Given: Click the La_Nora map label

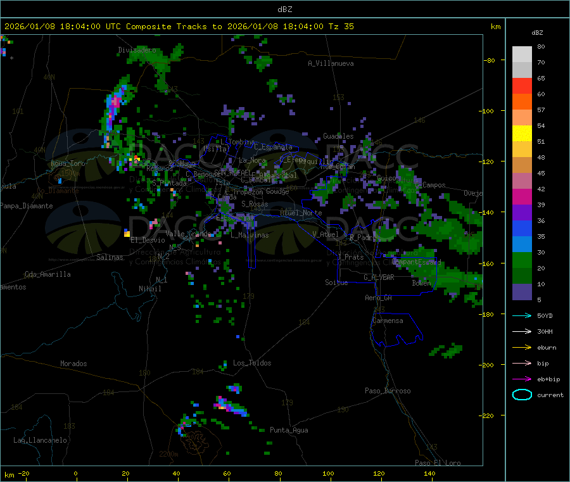Looking at the screenshot, I should tap(252, 160).
